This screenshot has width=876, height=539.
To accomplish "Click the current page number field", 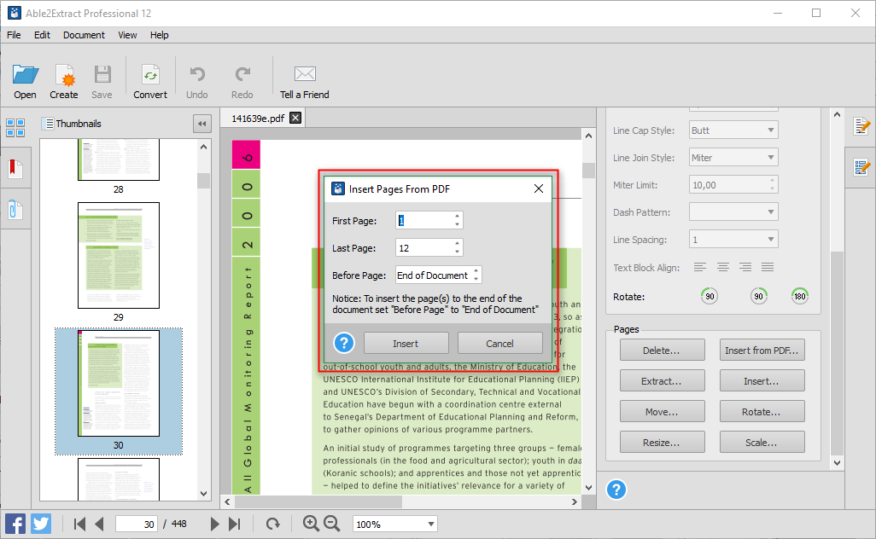I will click(x=137, y=524).
